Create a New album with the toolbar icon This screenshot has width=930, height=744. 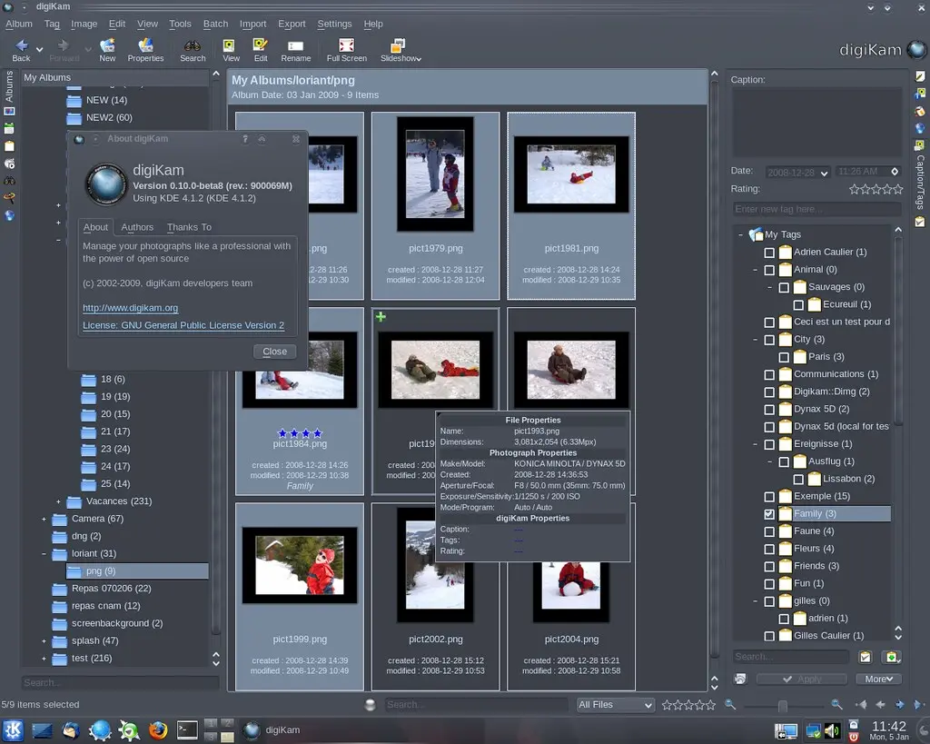click(107, 49)
